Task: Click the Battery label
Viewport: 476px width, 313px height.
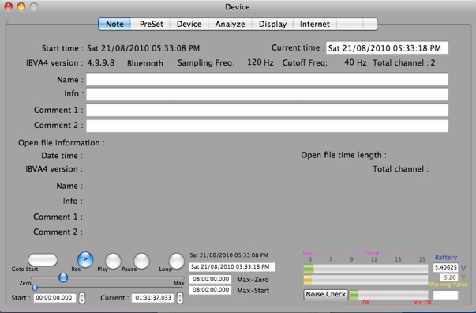Action: (x=446, y=258)
